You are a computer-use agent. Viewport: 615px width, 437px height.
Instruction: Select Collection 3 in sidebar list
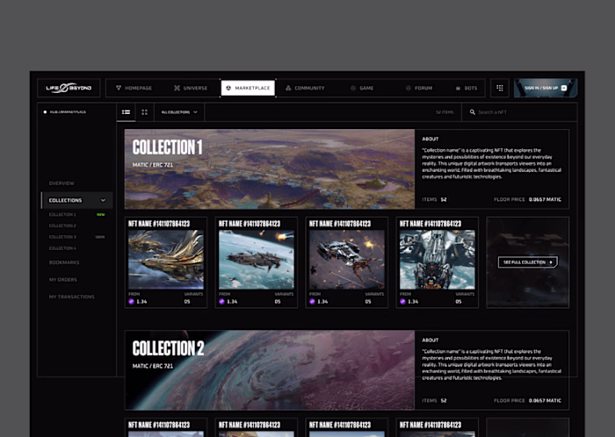62,237
